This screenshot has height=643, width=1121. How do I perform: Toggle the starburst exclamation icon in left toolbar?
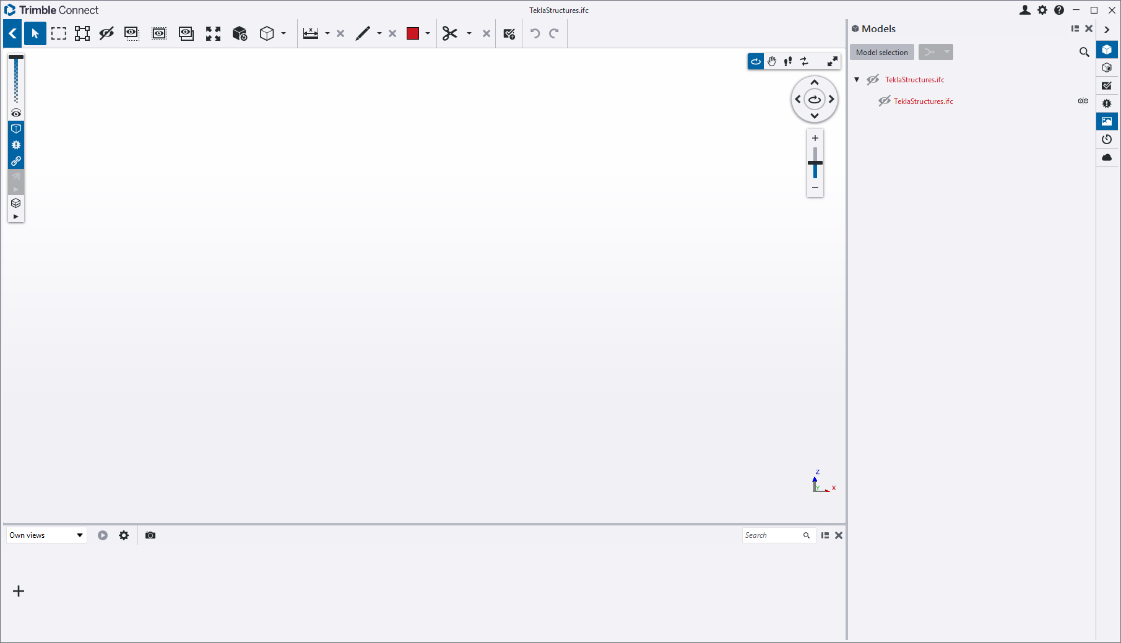16,145
